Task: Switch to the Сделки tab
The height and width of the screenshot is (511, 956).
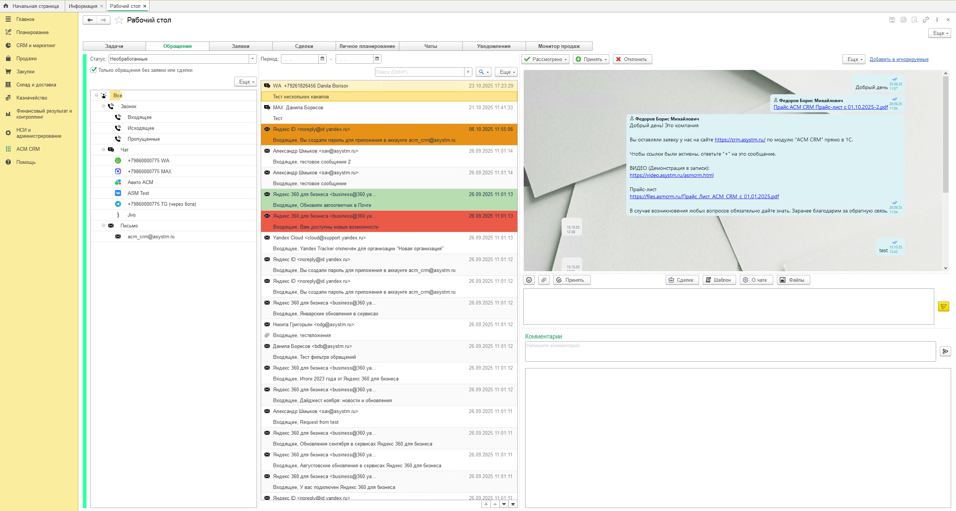Action: click(304, 46)
